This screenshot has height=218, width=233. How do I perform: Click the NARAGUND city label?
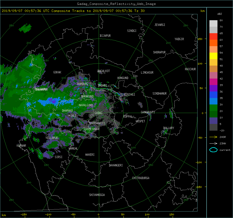88,96
